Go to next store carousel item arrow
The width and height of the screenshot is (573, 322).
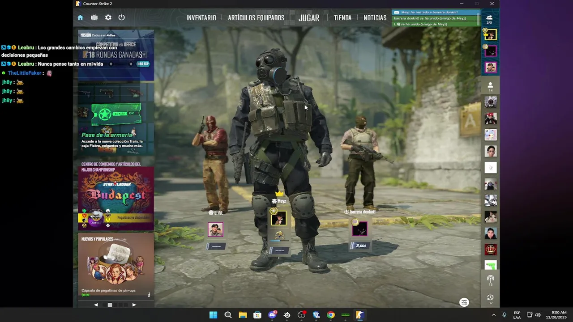(x=134, y=305)
